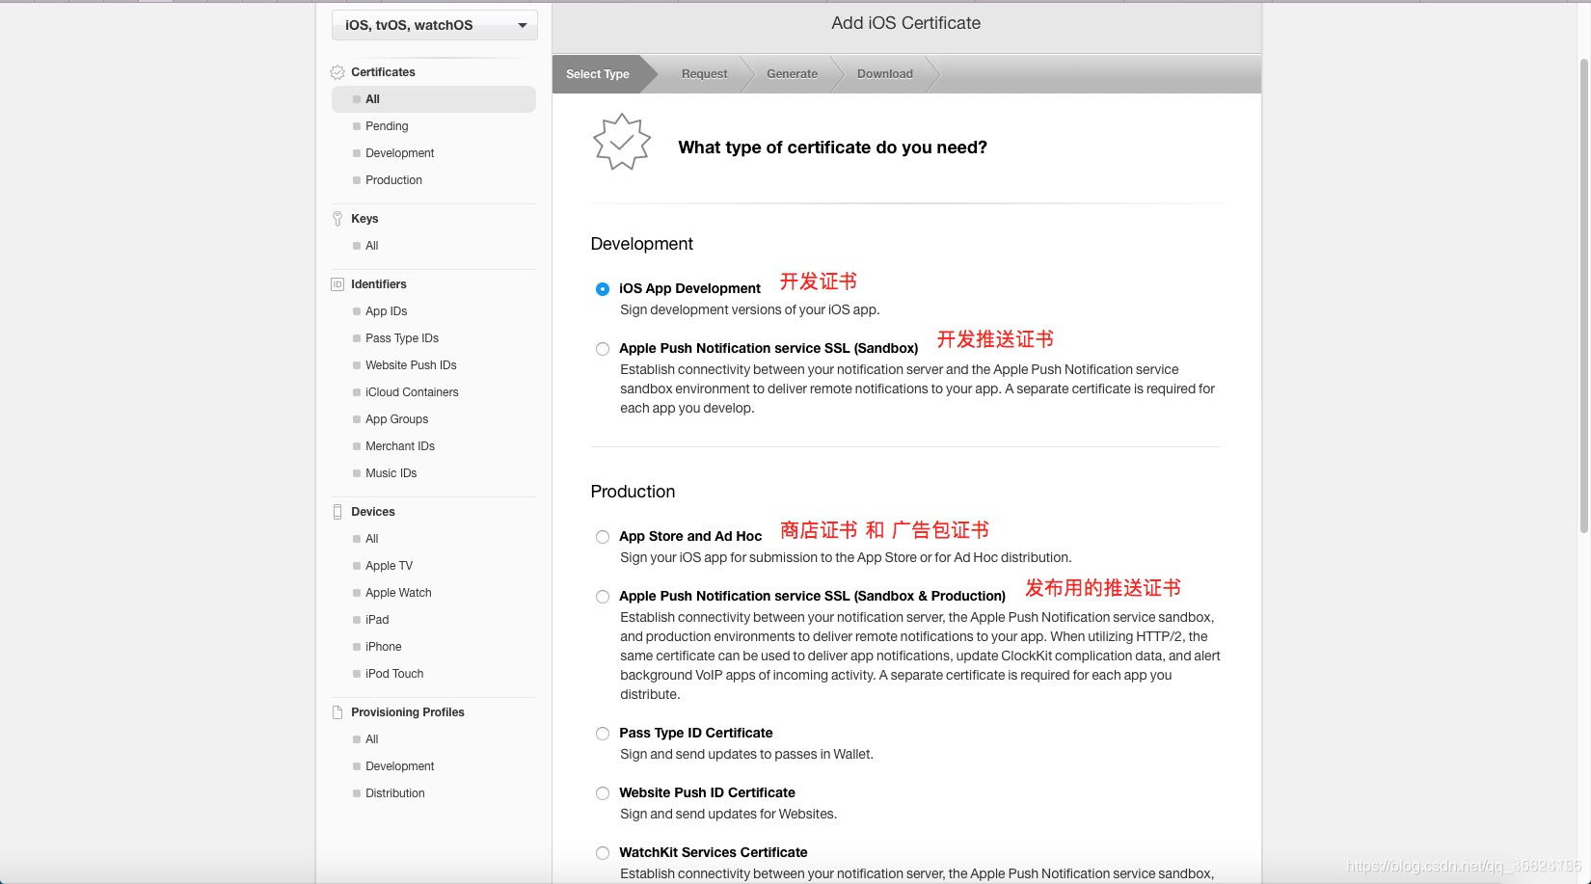Click the page vertical scrollbar
The height and width of the screenshot is (884, 1591).
coord(1584,294)
